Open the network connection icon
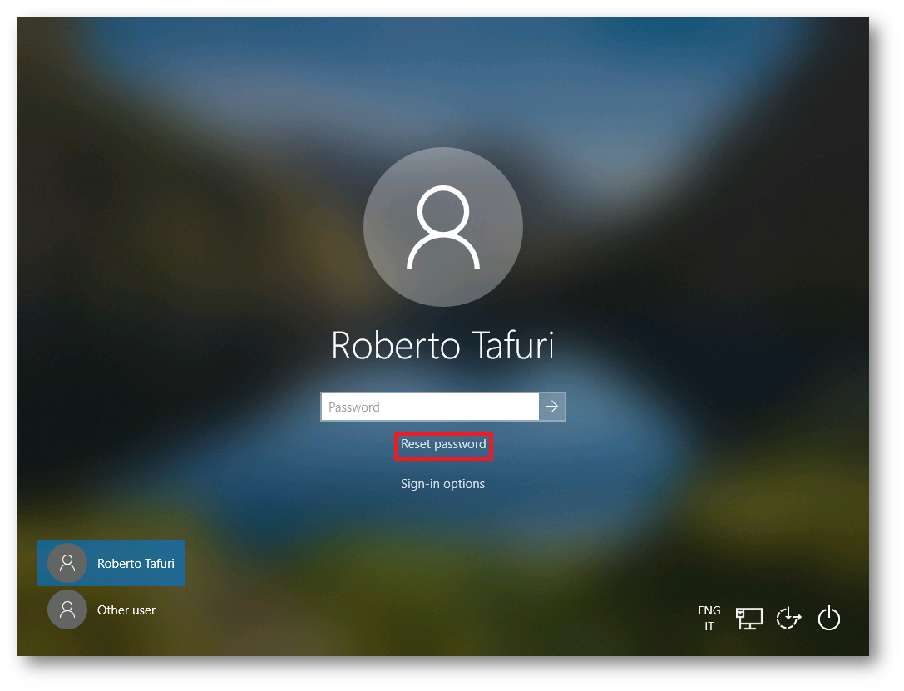904x691 pixels. pyautogui.click(x=749, y=619)
